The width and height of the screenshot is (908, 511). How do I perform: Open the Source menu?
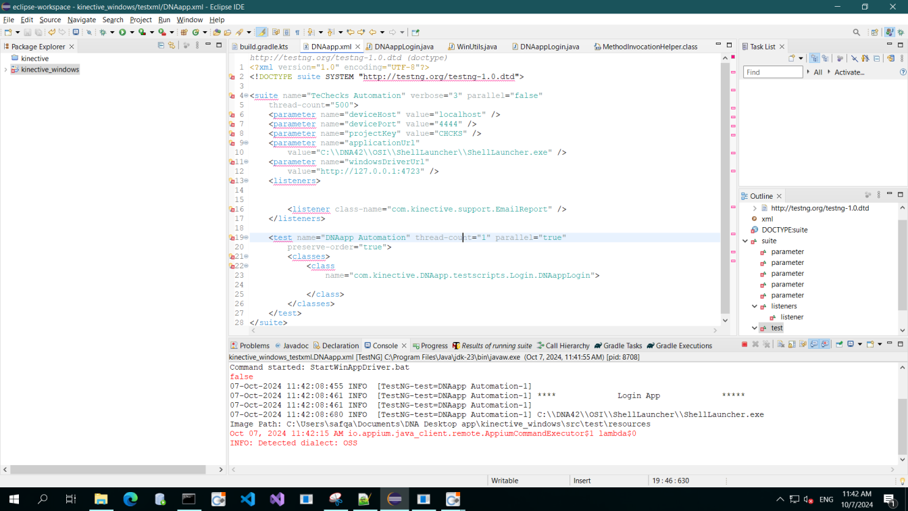tap(50, 20)
